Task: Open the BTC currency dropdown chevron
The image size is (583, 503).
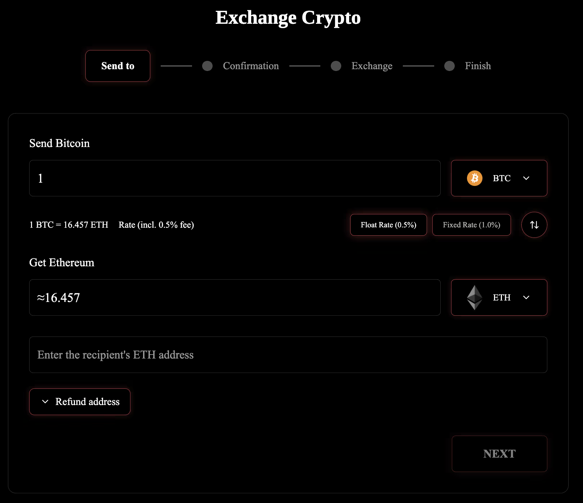Action: pyautogui.click(x=526, y=178)
